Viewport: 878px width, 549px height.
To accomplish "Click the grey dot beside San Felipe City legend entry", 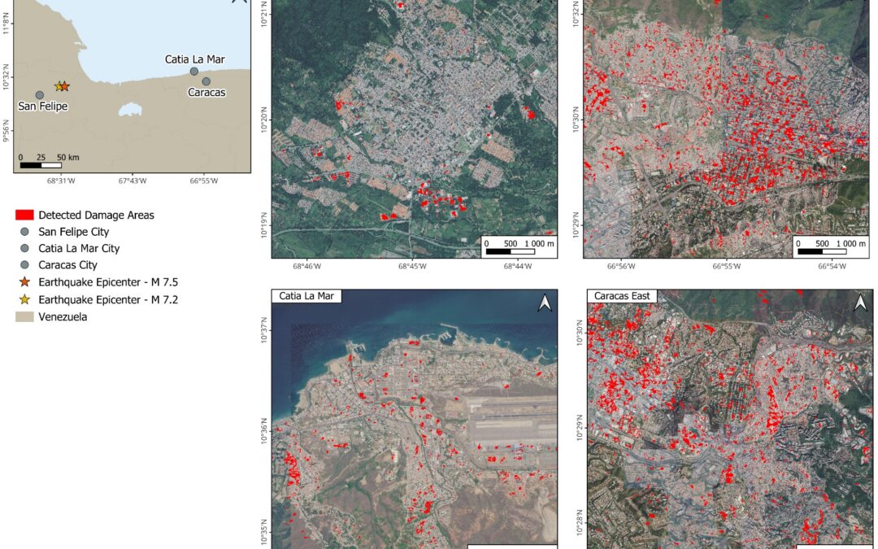I will pyautogui.click(x=24, y=231).
